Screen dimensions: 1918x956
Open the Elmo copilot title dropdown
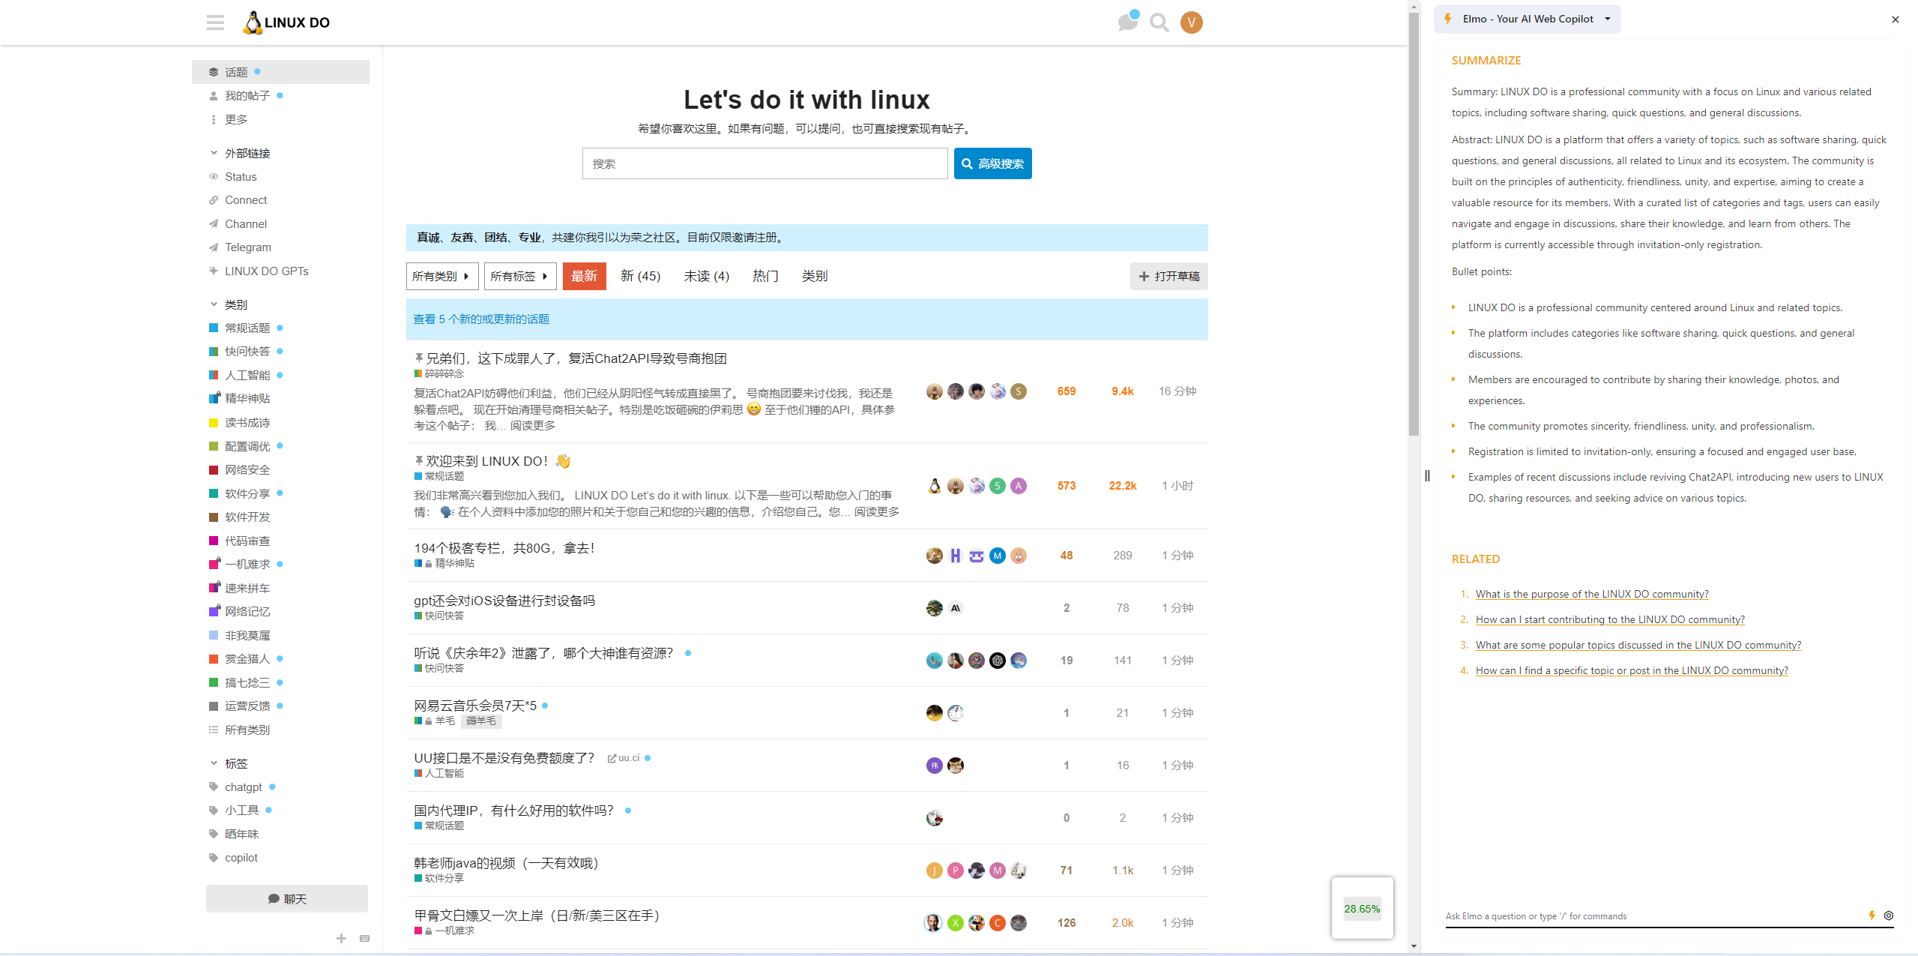click(x=1528, y=19)
